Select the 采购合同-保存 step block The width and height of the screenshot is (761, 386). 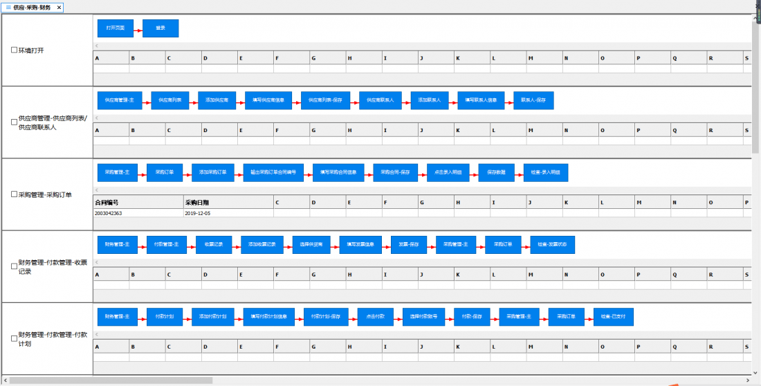[396, 172]
